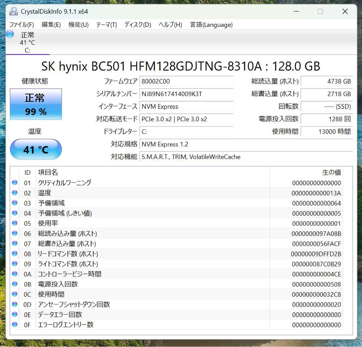Open the 機能(U) menu
Screen dimensions: 362x347
pyautogui.click(x=78, y=25)
